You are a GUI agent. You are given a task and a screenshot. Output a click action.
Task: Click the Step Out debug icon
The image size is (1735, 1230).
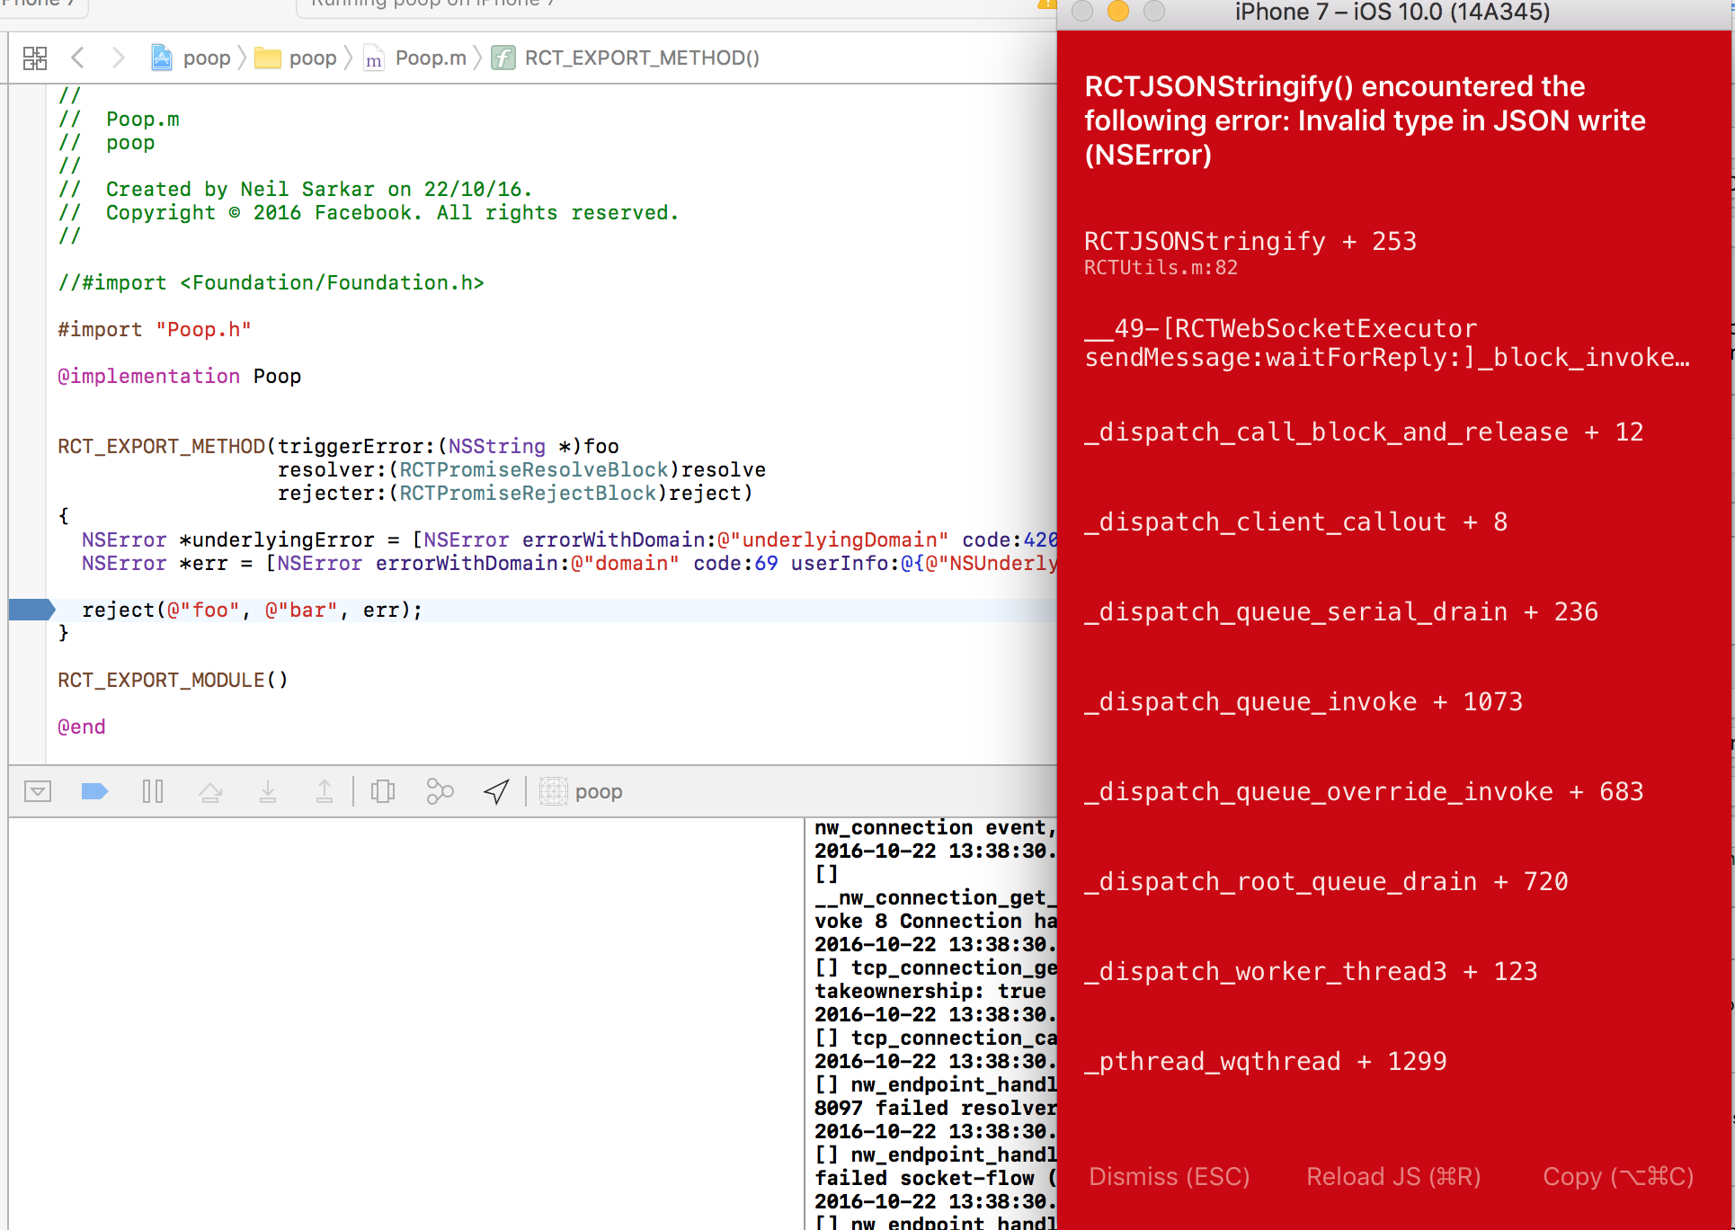coord(325,791)
